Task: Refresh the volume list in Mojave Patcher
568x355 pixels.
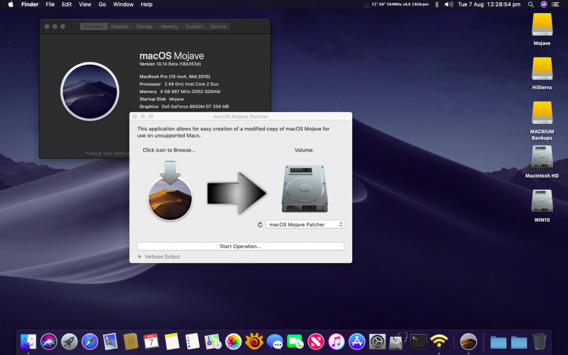Action: pos(260,224)
